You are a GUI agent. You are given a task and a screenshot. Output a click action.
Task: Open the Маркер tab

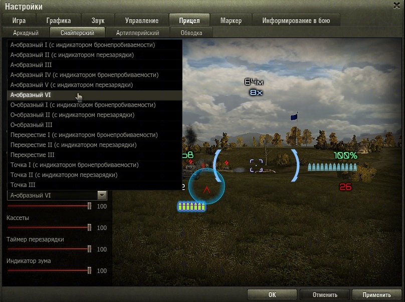(x=231, y=20)
